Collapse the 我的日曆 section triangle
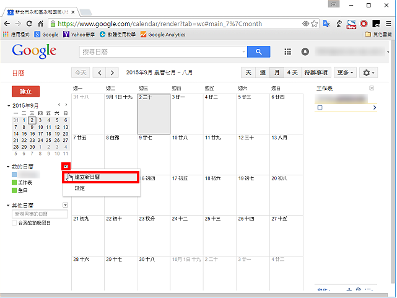 tap(8, 167)
